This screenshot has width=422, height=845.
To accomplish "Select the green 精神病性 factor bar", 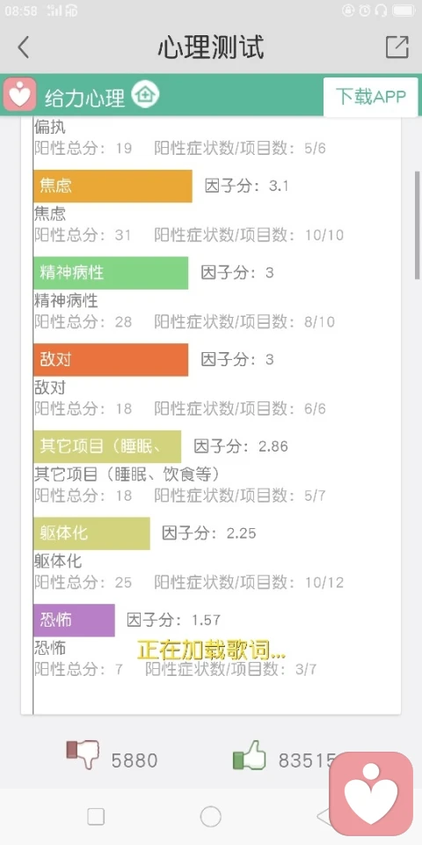I will 111,273.
